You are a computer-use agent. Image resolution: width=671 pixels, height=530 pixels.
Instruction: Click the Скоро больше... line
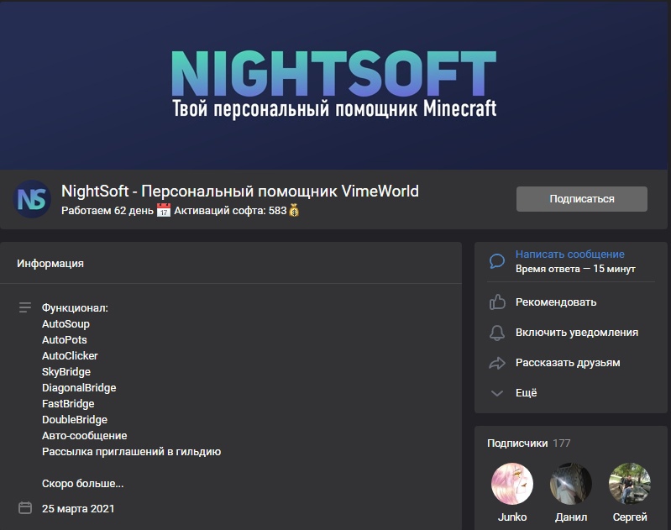83,483
